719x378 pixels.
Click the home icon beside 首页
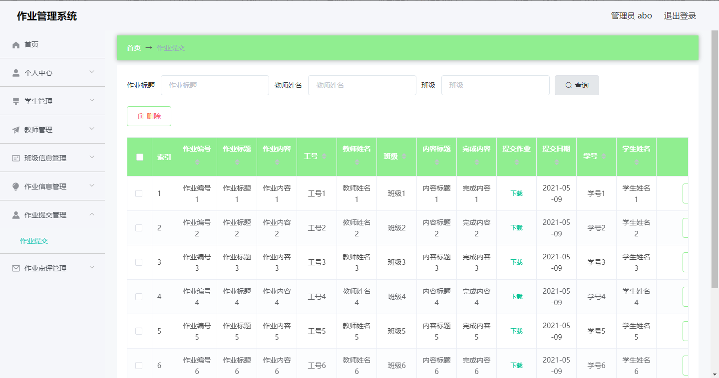click(16, 45)
